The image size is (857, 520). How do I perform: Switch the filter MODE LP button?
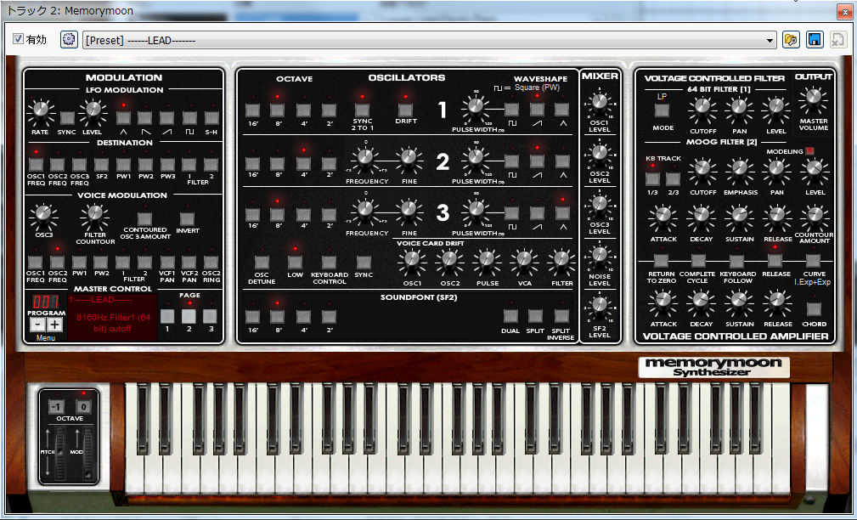click(662, 110)
